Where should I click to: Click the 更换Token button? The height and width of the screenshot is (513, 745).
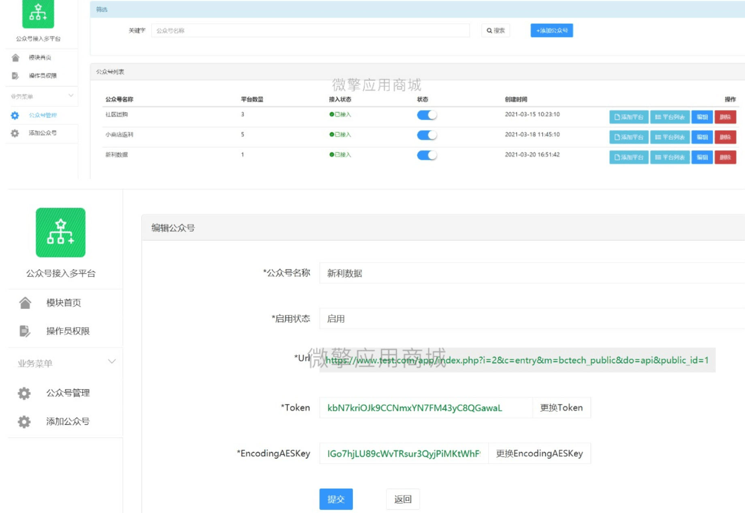coord(561,408)
